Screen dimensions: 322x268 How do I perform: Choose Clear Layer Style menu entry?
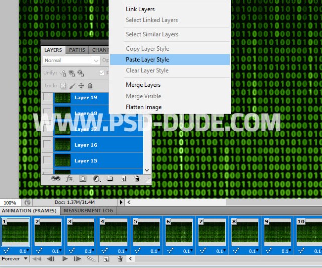pyautogui.click(x=170, y=70)
